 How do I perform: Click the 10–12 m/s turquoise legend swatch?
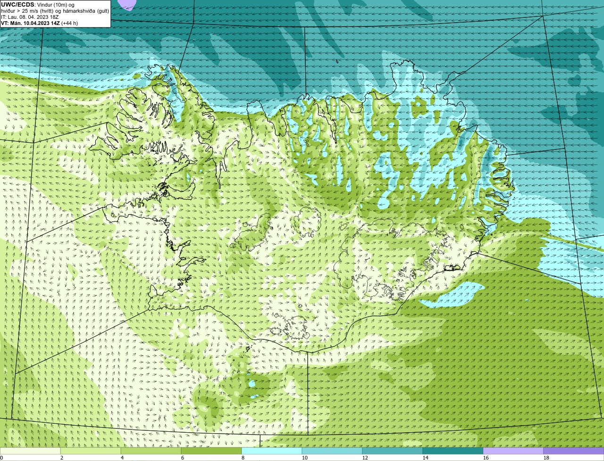pyautogui.click(x=332, y=451)
